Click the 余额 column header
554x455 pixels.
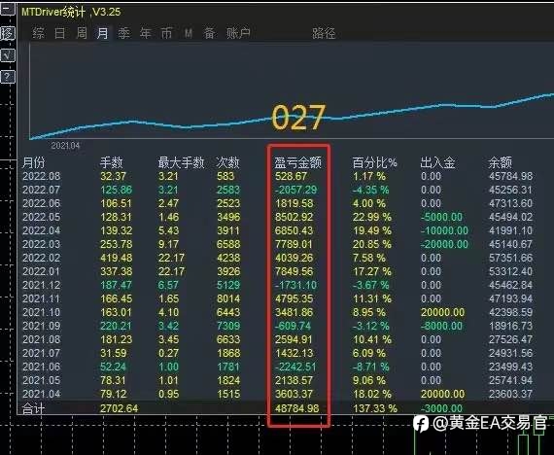pyautogui.click(x=500, y=162)
